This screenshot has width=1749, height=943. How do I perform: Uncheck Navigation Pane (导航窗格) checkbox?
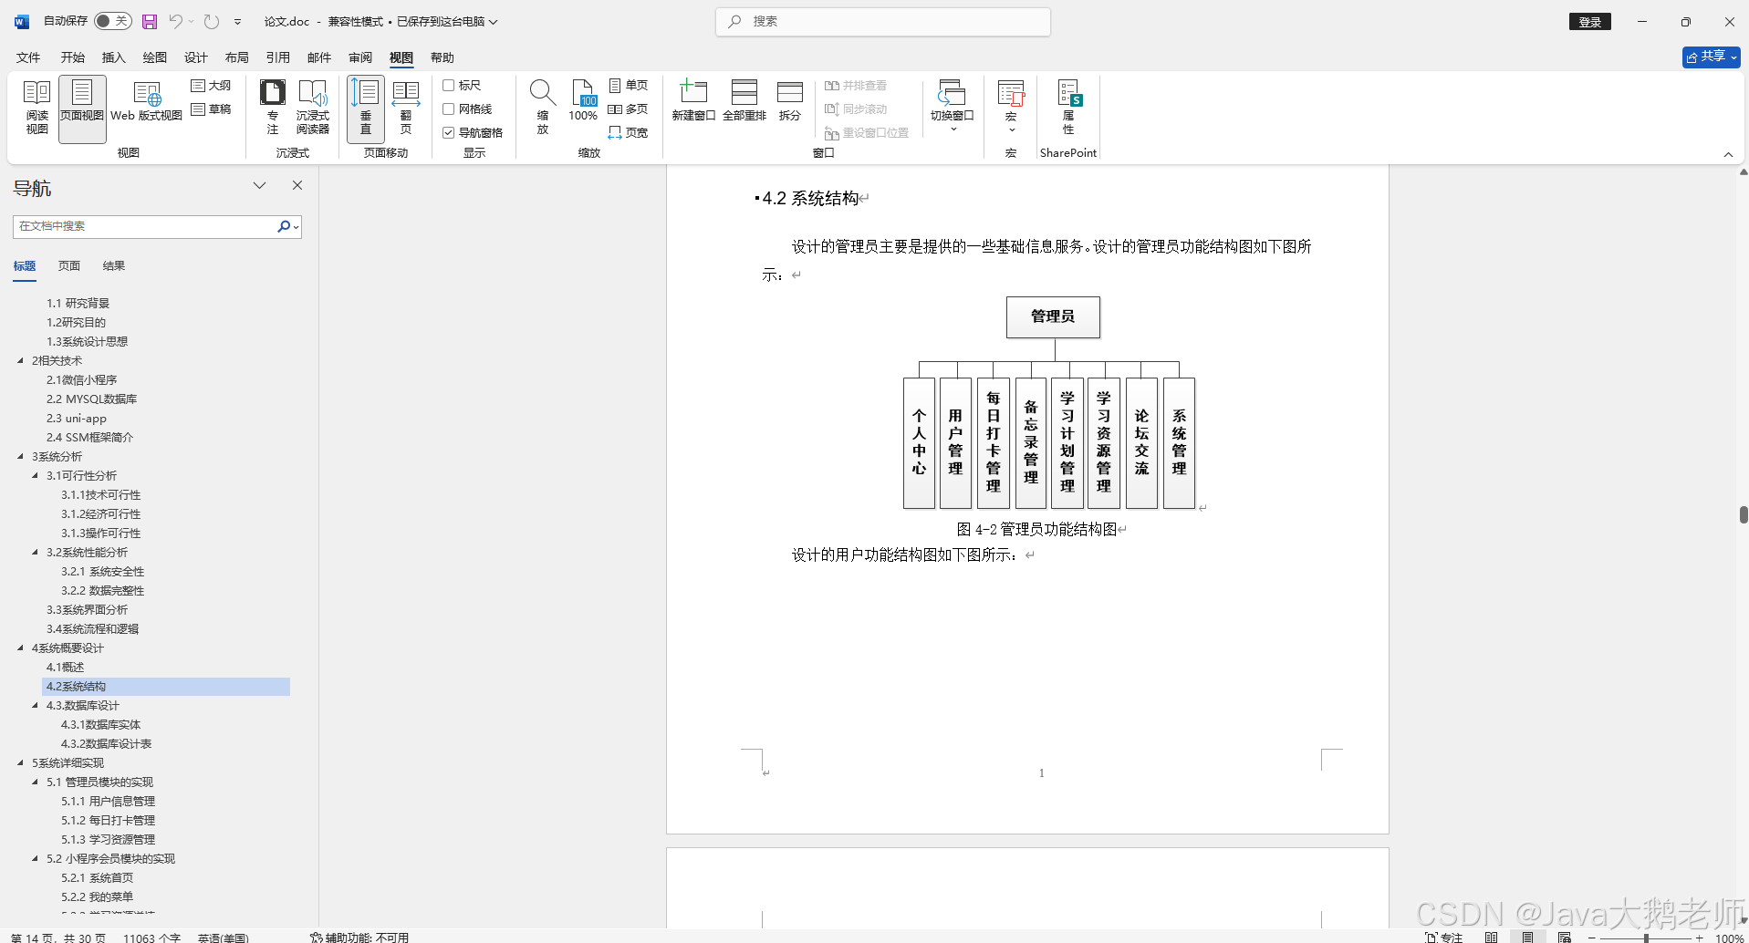(449, 133)
